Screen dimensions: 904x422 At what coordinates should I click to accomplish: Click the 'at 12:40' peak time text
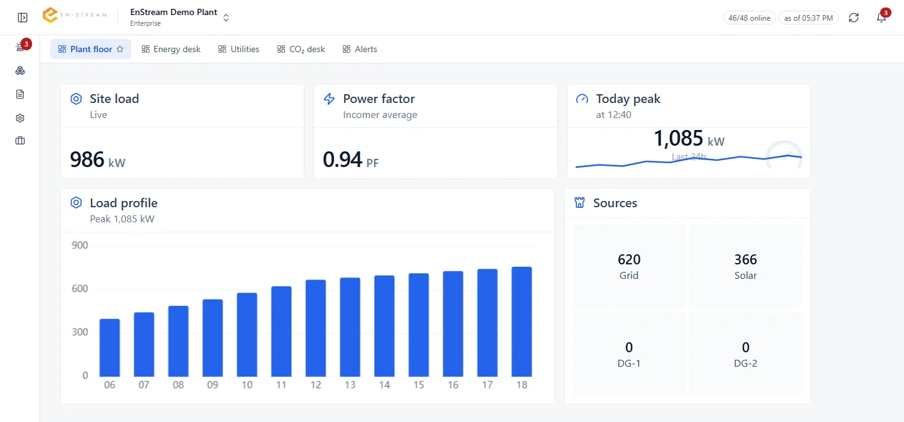pyautogui.click(x=613, y=115)
